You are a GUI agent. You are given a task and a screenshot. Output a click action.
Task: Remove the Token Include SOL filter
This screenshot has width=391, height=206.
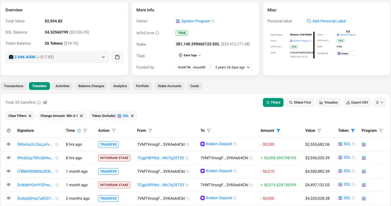[x=132, y=116]
